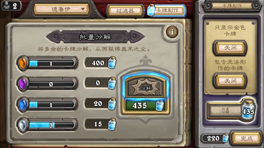Toggle the 只显示金色卡牌 switch labeled 关闭

[230, 48]
